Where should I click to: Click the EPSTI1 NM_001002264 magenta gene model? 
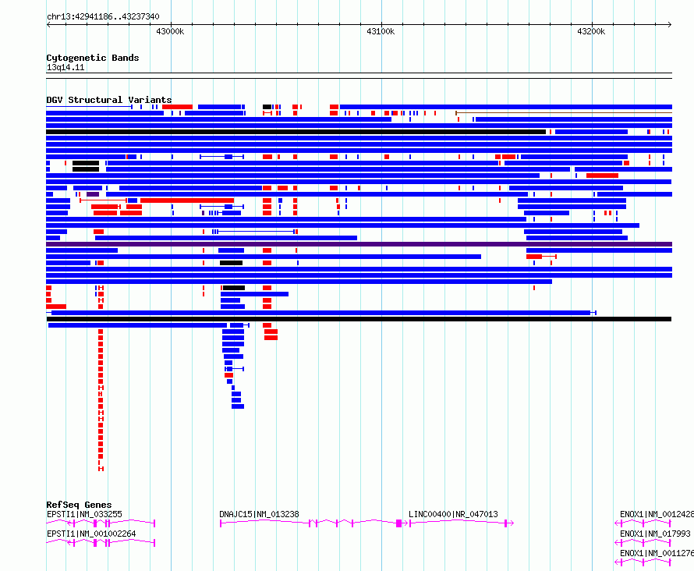[101, 543]
